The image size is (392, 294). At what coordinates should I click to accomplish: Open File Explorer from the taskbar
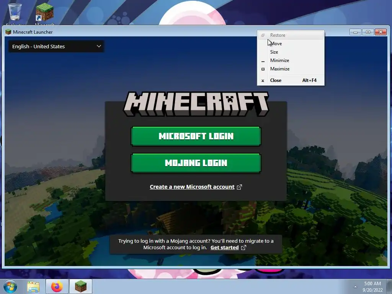33,286
